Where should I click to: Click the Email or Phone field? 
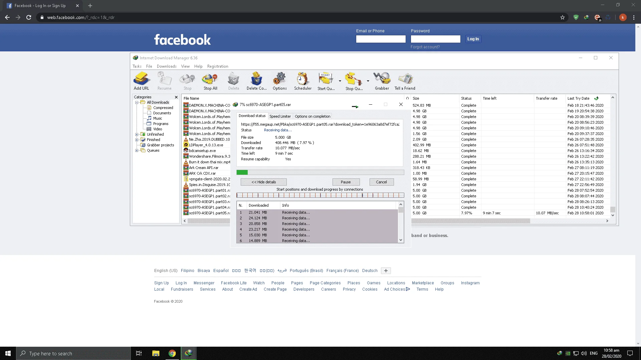point(381,39)
